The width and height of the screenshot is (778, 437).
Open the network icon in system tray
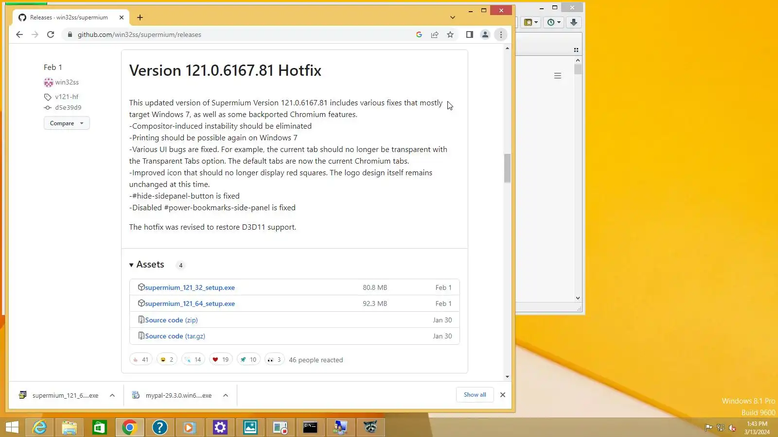721,428
